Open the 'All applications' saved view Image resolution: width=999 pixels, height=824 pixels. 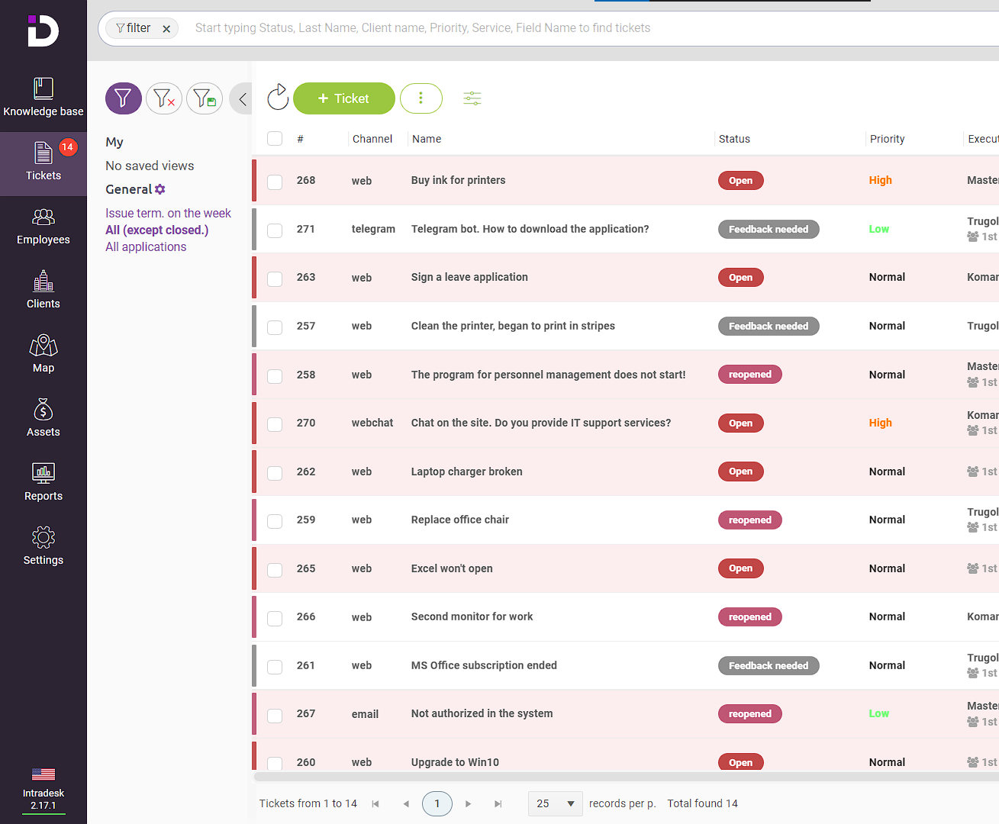pyautogui.click(x=145, y=246)
